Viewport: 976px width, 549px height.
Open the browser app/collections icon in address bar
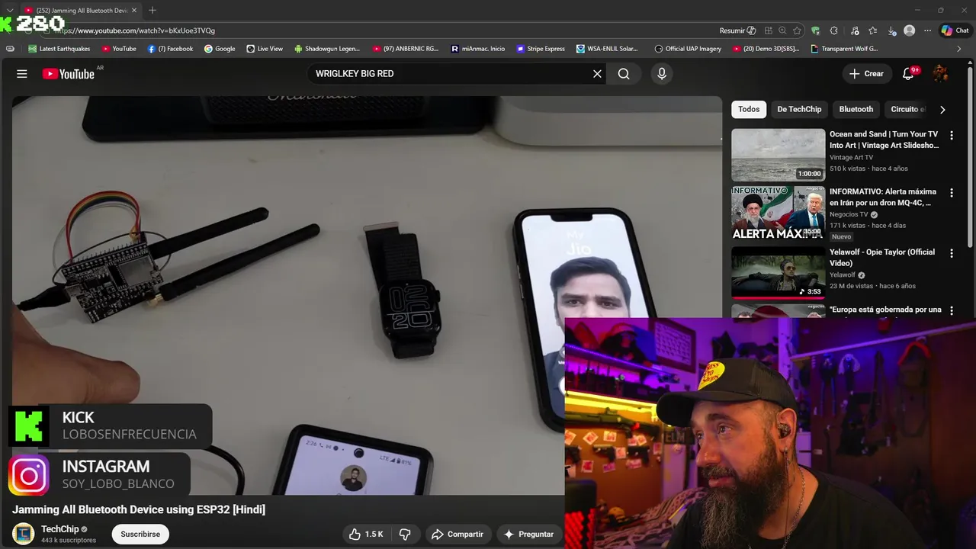769,30
